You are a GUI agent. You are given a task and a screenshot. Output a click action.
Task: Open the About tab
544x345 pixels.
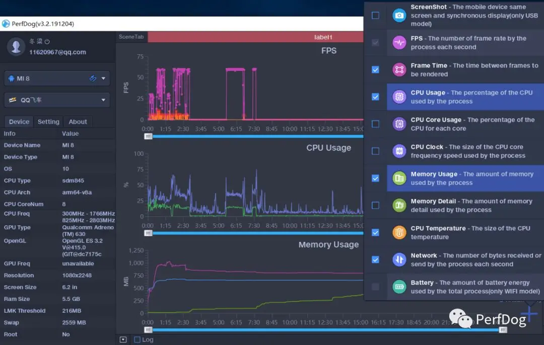coord(78,122)
